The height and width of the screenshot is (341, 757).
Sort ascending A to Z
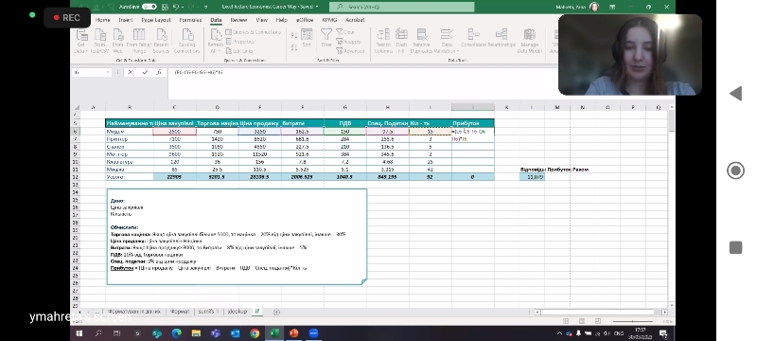(x=294, y=35)
